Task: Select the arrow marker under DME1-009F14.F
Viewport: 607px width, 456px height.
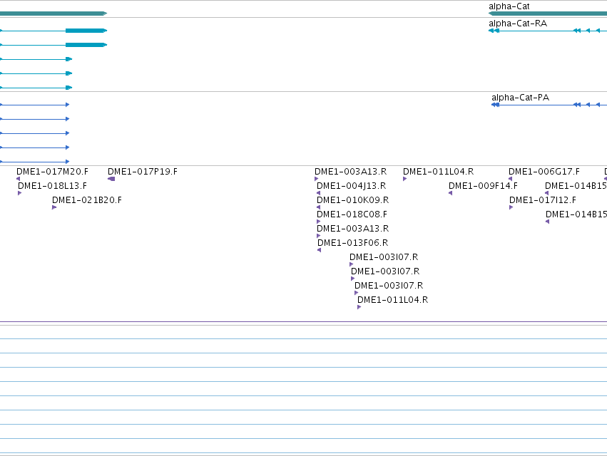Action: coord(451,193)
